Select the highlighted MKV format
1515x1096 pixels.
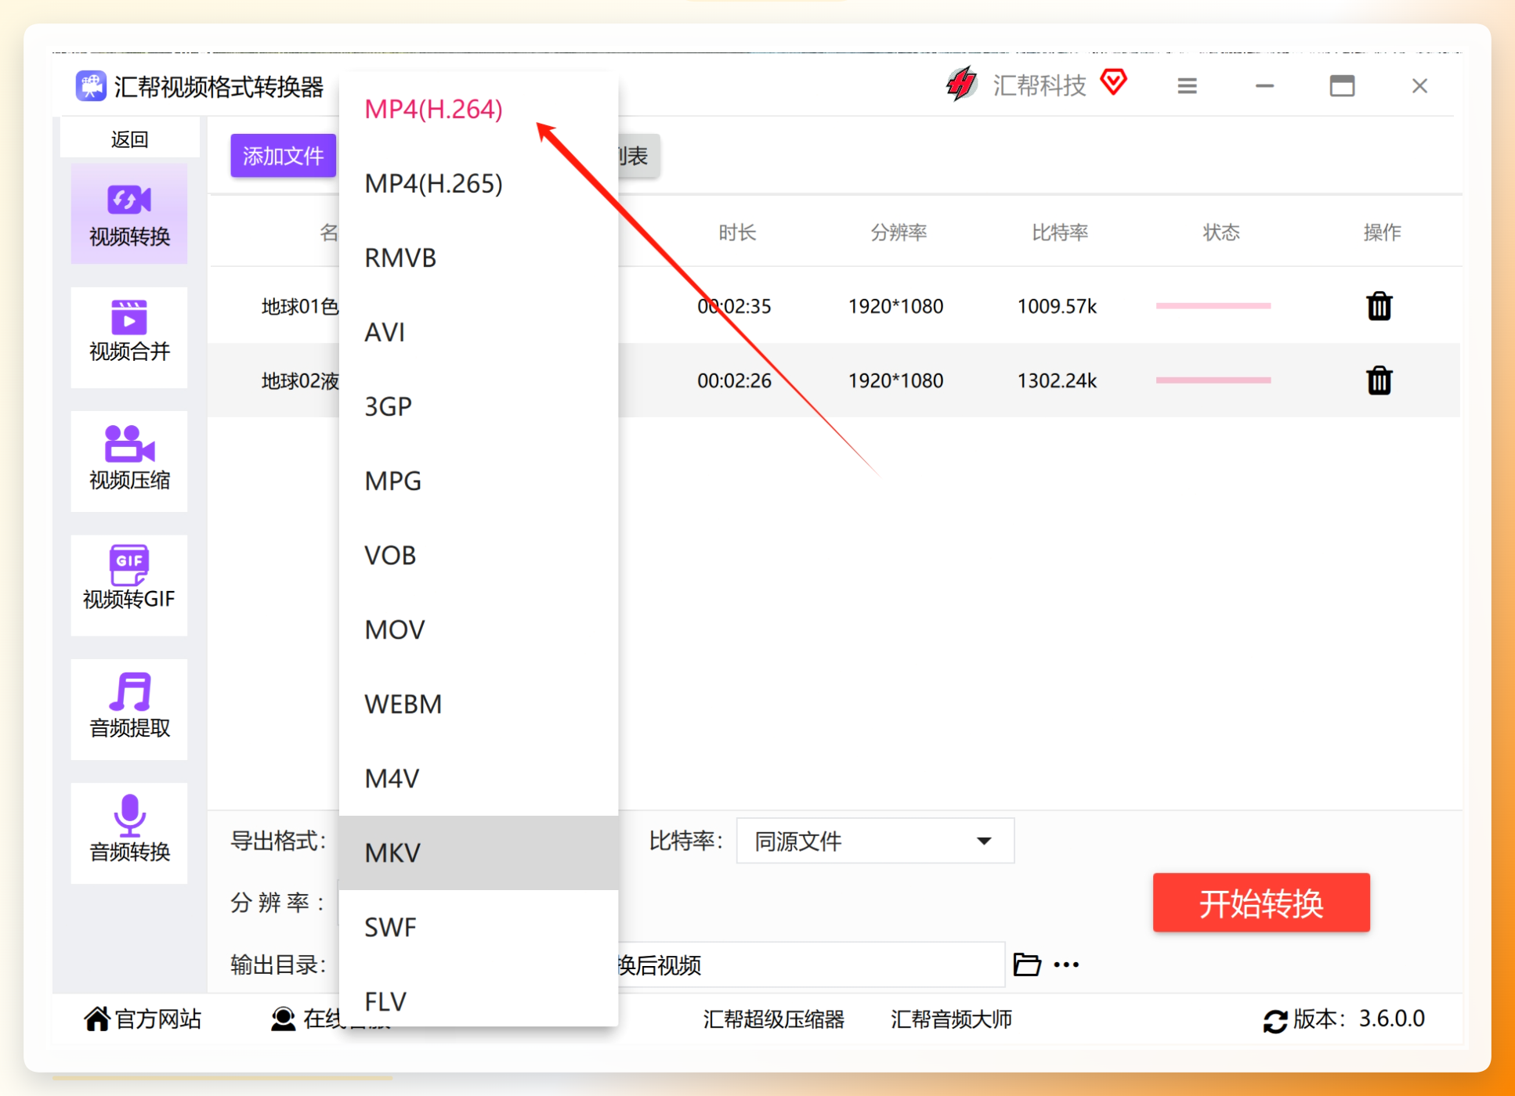[x=479, y=853]
